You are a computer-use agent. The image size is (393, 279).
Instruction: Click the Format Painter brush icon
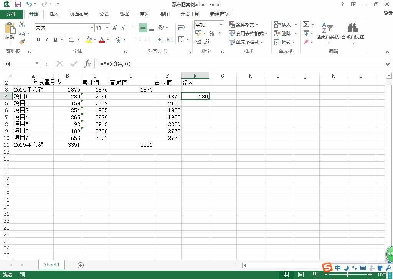[22, 42]
